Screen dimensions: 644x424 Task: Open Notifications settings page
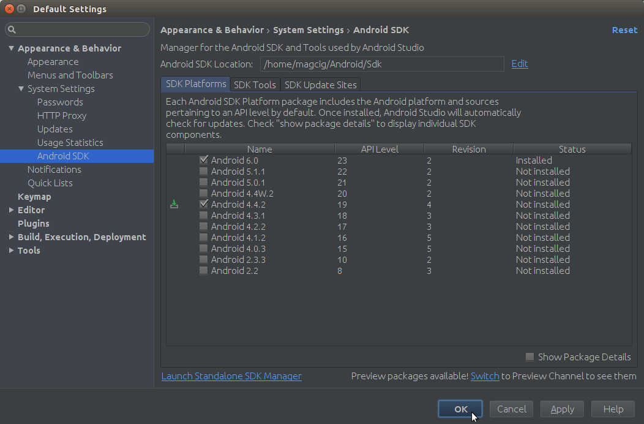click(x=54, y=170)
